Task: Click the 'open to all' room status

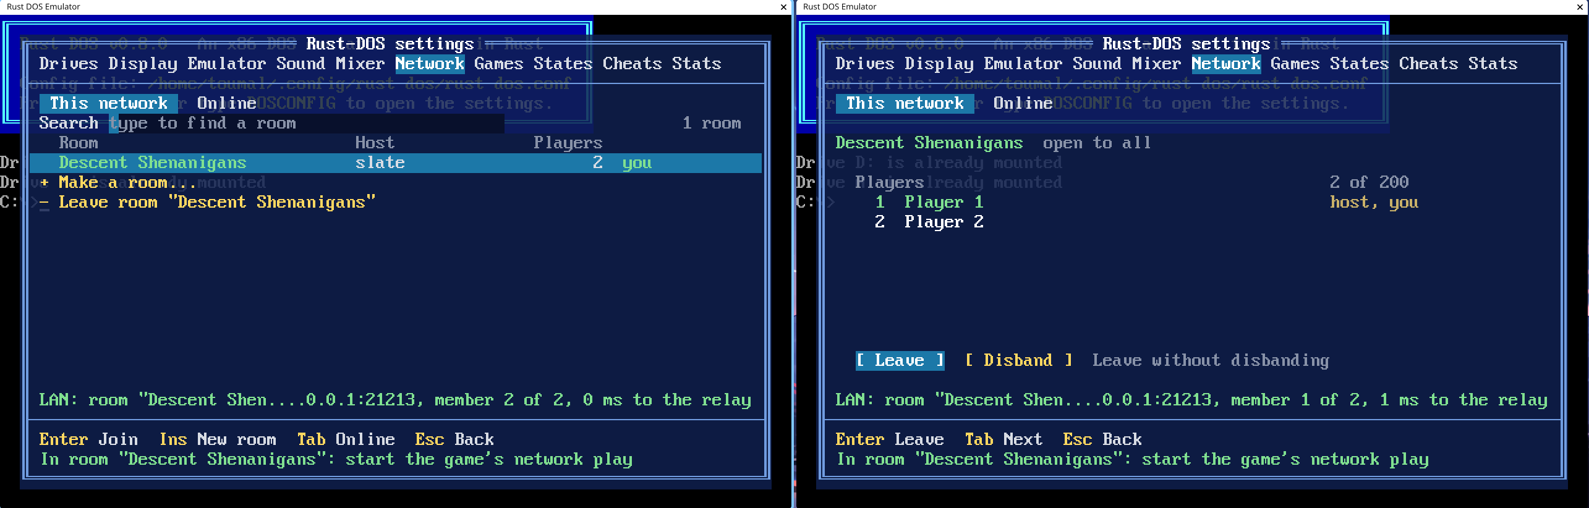Action: click(1097, 143)
